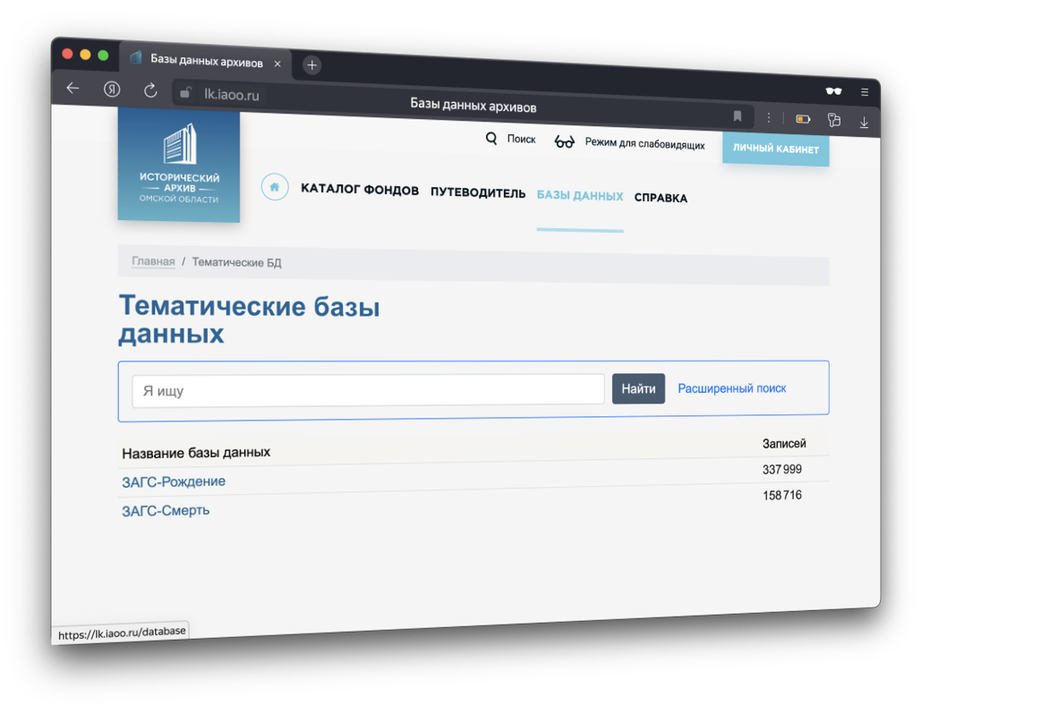Screen dimensions: 1049x714
Task: Open a new browser tab with plus
Action: pyautogui.click(x=311, y=64)
